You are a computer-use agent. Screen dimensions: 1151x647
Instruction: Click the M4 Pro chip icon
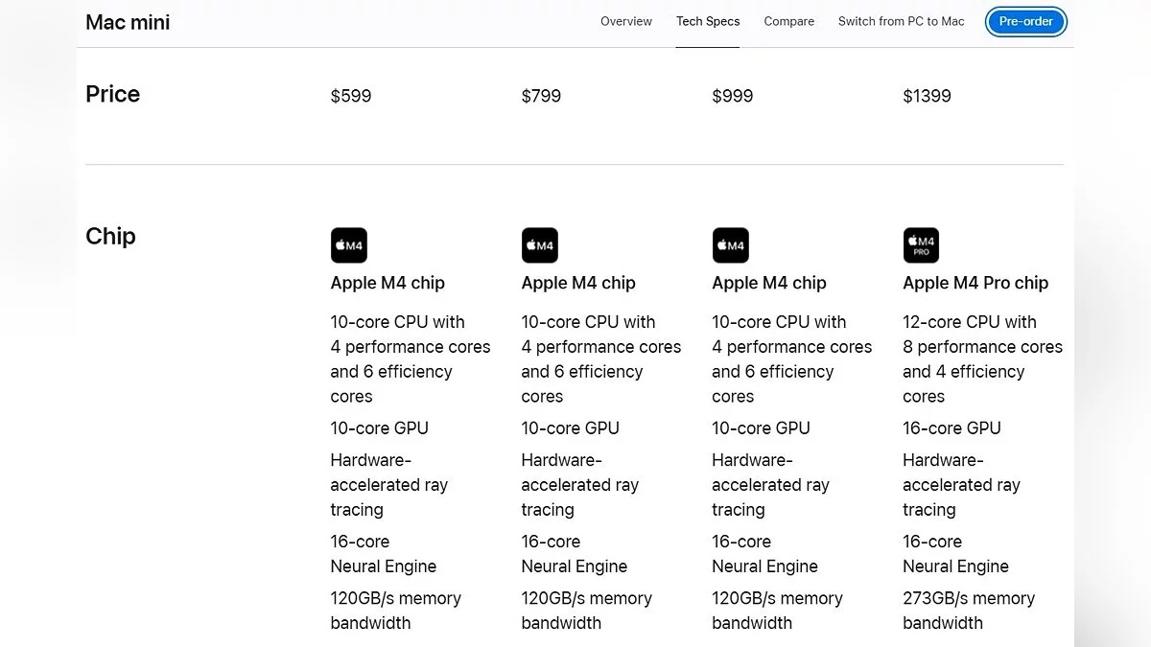click(921, 245)
